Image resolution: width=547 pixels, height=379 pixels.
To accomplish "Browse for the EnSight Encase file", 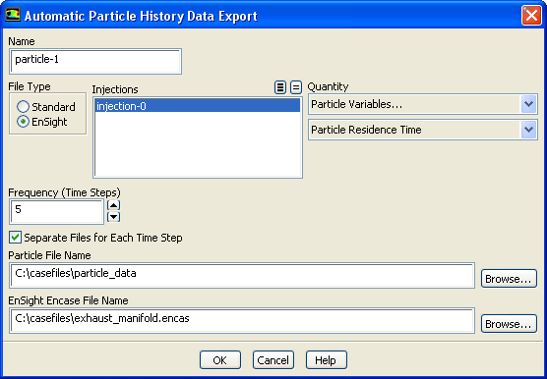I will pyautogui.click(x=509, y=324).
